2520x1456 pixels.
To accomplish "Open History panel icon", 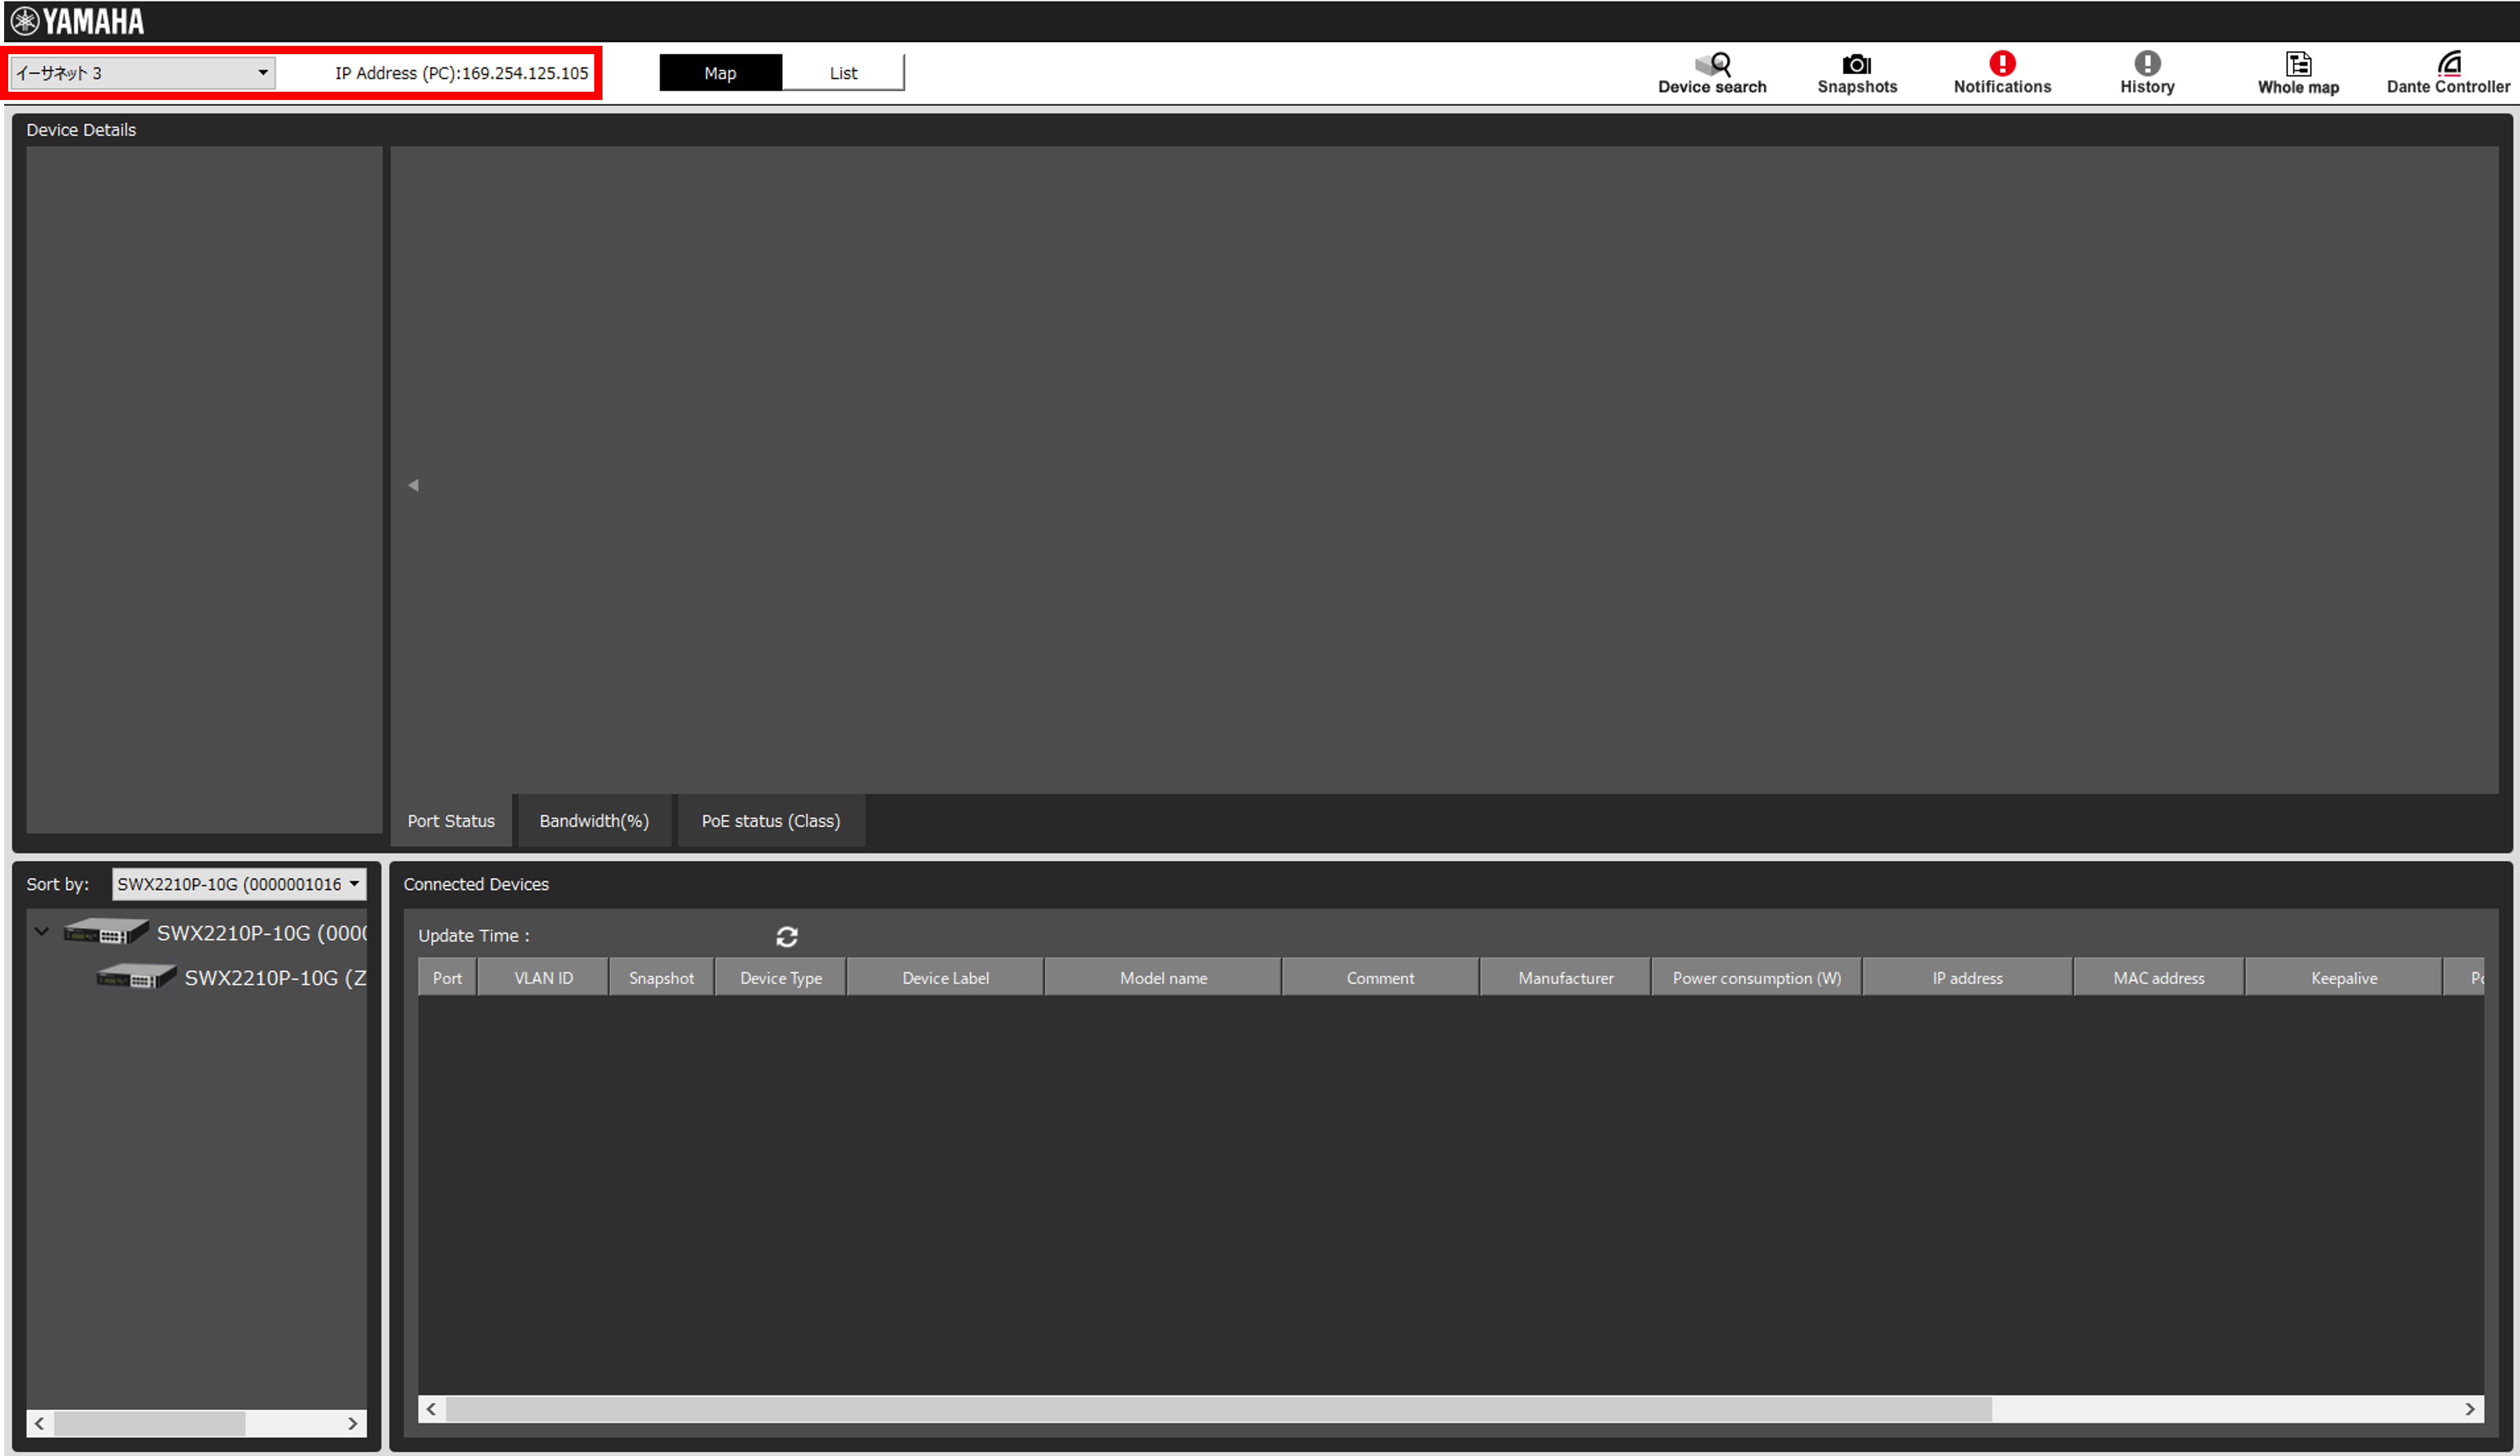I will (x=2146, y=73).
